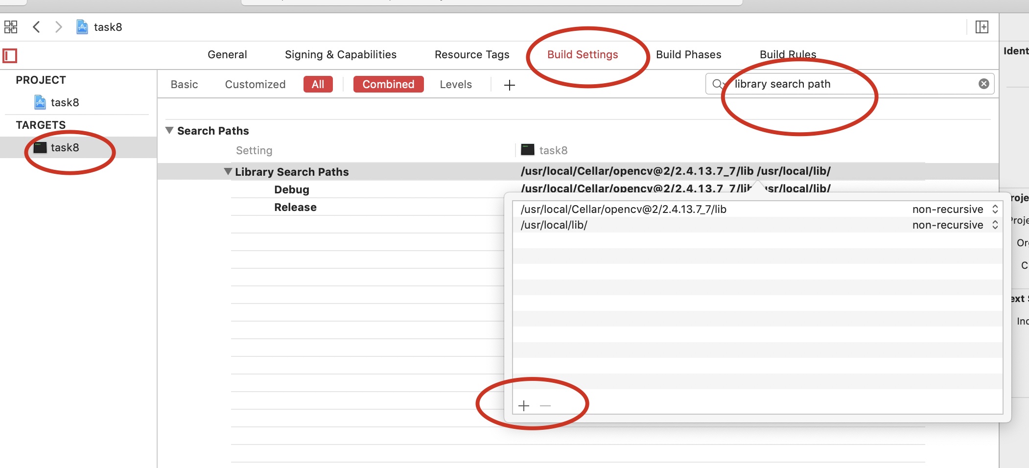
Task: Switch to Build Settings tab
Action: tap(583, 54)
